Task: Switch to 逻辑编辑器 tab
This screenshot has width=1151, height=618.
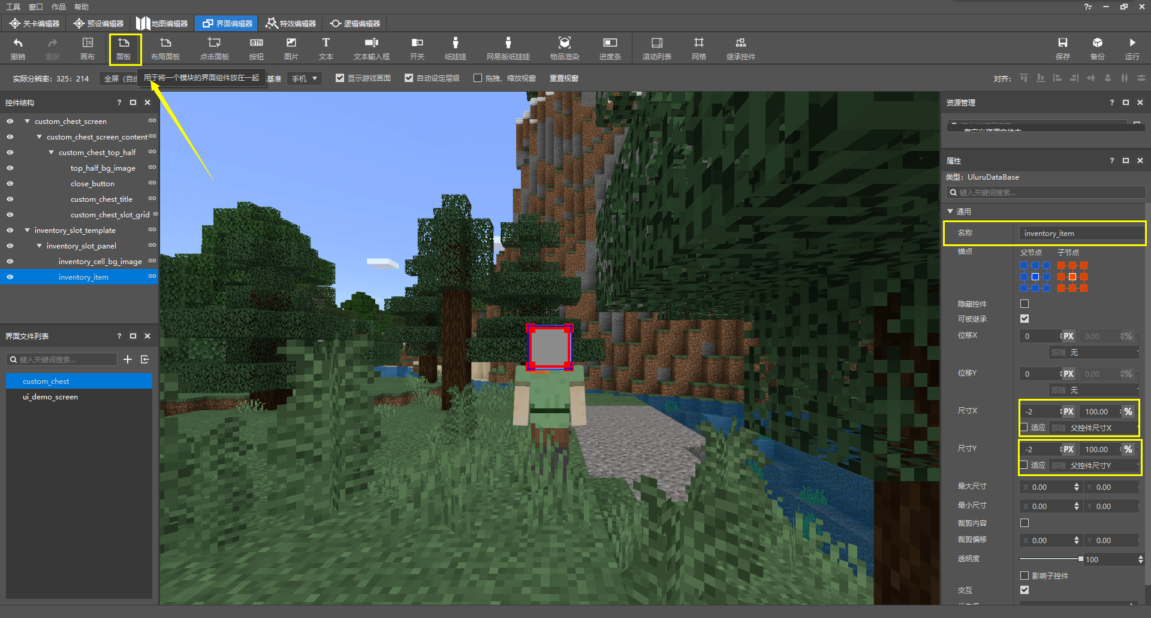Action: click(355, 23)
